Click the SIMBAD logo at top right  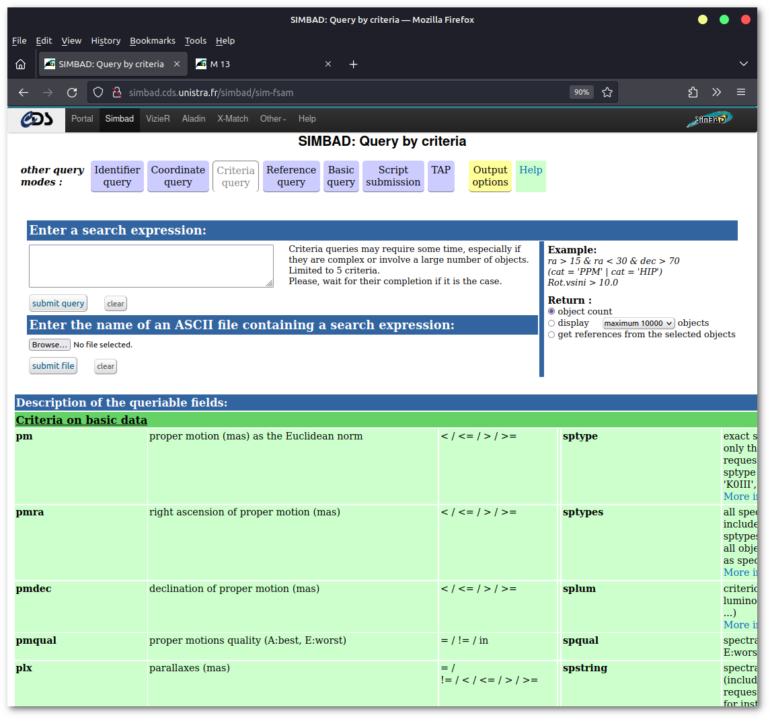pos(709,119)
